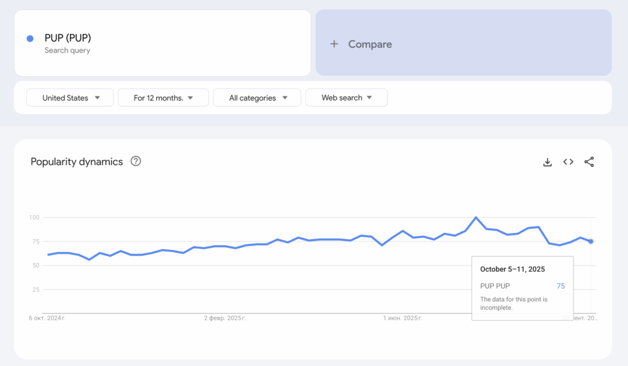Download the popularity chart data as CSV
Image resolution: width=628 pixels, height=366 pixels.
pos(548,162)
